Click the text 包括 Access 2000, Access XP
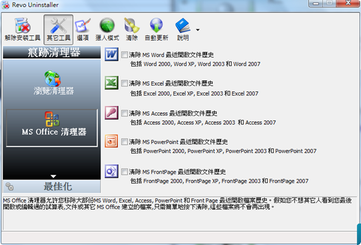Screen dimensions: 361x245 pos(203,122)
